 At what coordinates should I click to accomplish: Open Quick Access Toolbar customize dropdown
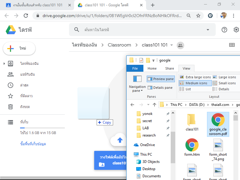[x=153, y=61]
